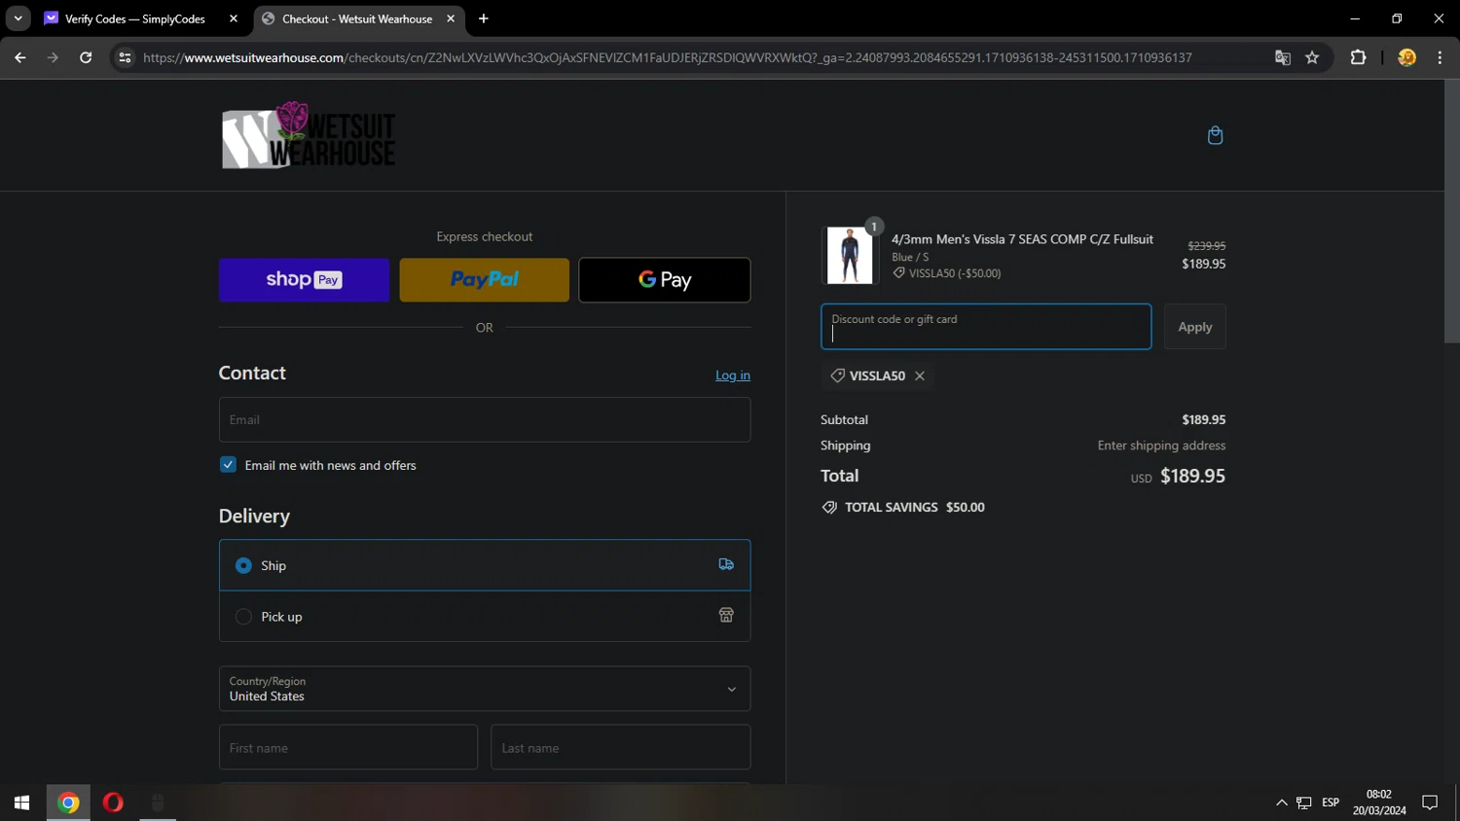1460x821 pixels.
Task: Click the Wetsuit Wearhouse logo
Action: pos(309,135)
